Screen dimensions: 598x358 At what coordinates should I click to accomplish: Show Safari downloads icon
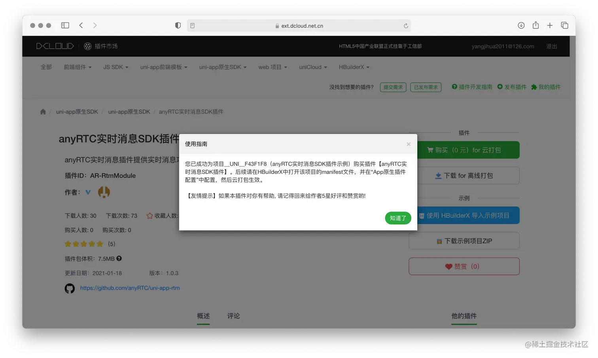coord(521,25)
